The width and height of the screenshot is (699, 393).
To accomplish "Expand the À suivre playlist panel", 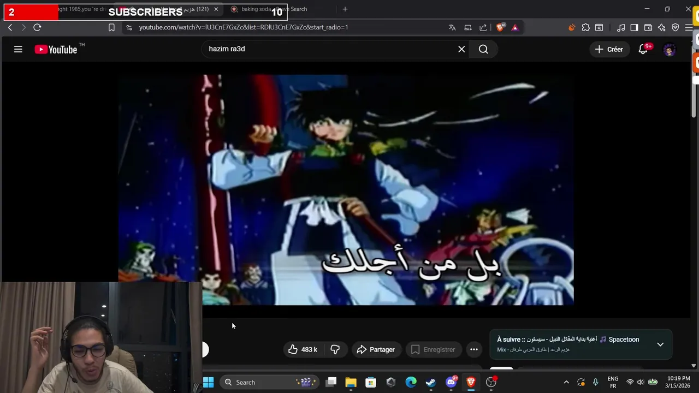I will point(660,344).
